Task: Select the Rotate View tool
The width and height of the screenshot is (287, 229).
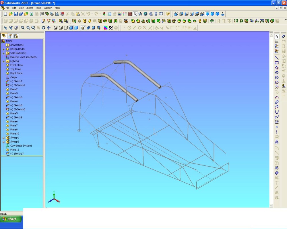Action: point(43,28)
